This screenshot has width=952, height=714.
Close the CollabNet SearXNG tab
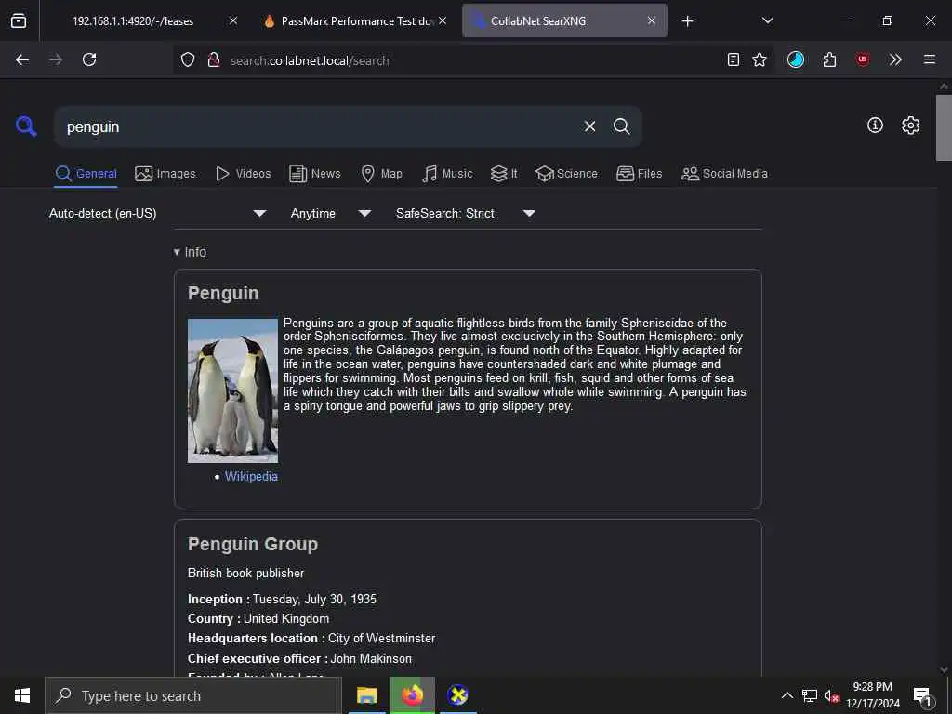click(652, 20)
